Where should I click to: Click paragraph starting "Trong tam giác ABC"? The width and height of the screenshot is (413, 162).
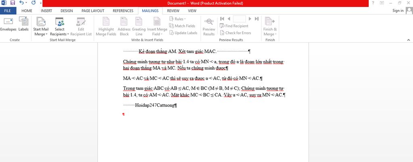pos(204,92)
